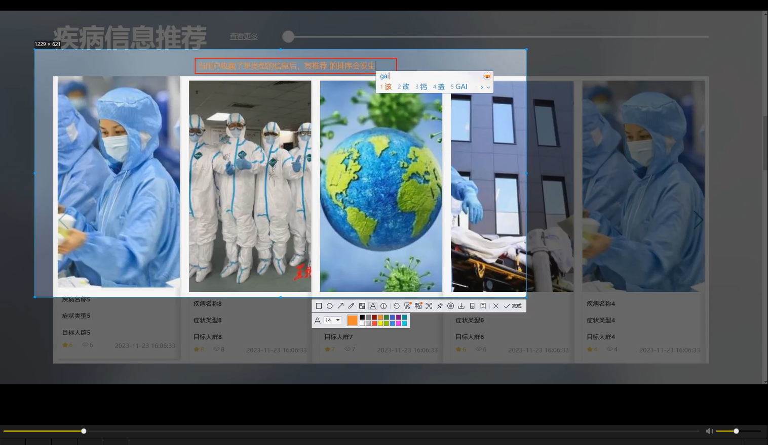
Task: Choose IME candidate 4 盖
Action: pyautogui.click(x=439, y=87)
